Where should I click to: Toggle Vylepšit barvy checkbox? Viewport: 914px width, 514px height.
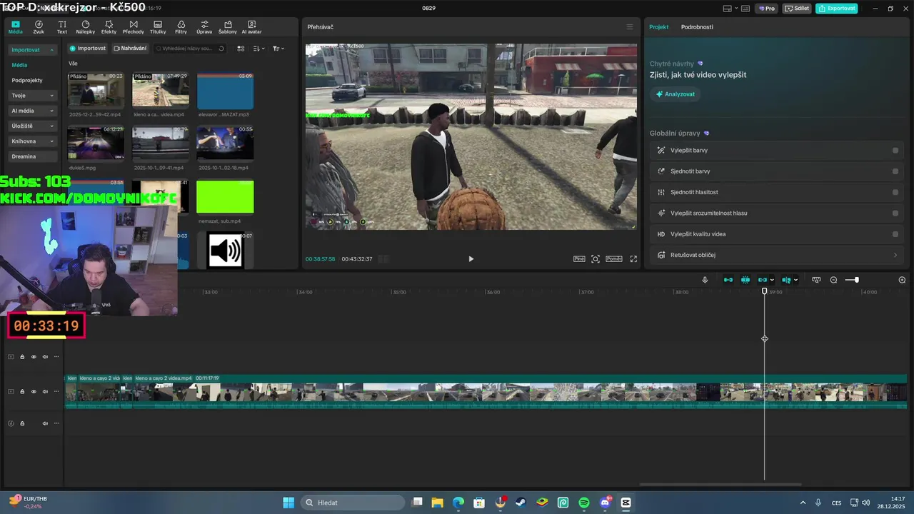pos(895,151)
